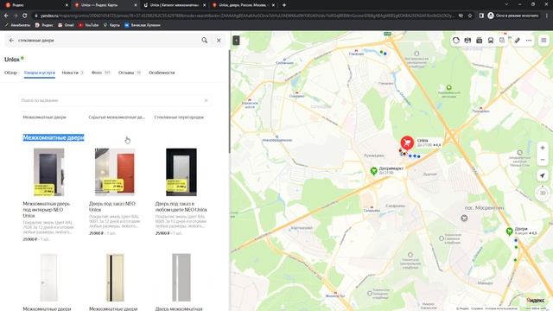Zoom in the map with plus button

tap(543, 148)
